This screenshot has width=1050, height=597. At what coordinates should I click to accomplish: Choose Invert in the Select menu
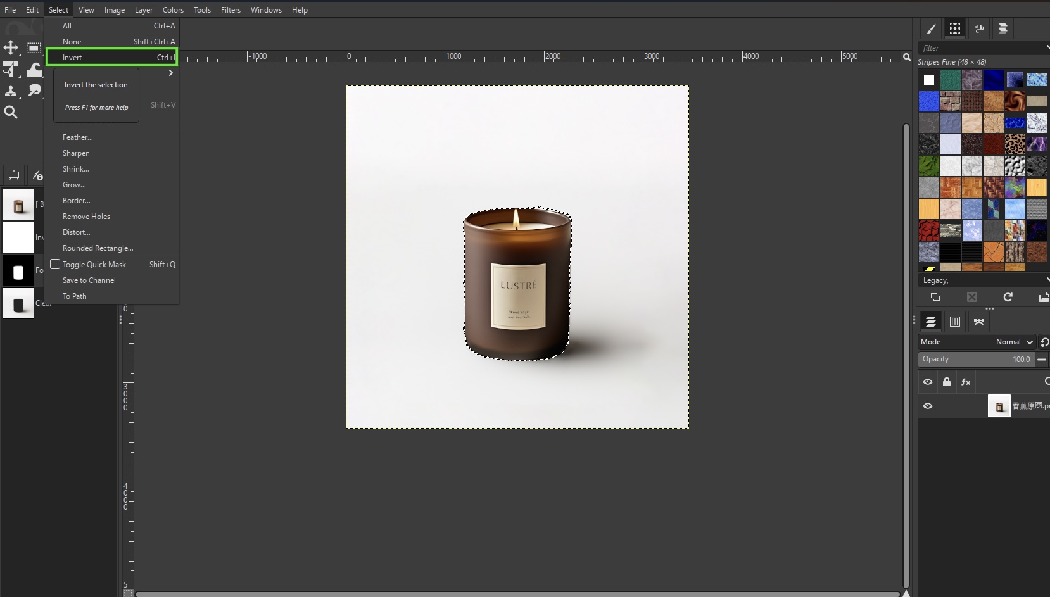[111, 57]
